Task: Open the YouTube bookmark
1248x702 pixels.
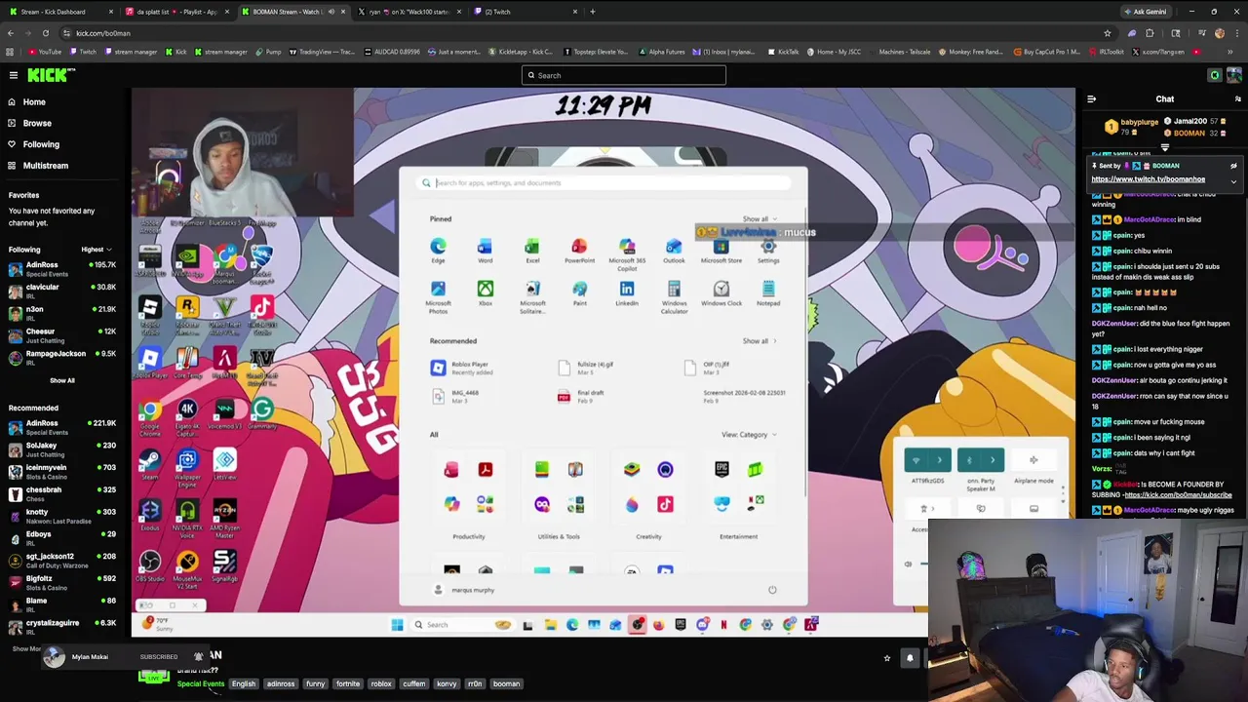Action: coord(45,52)
